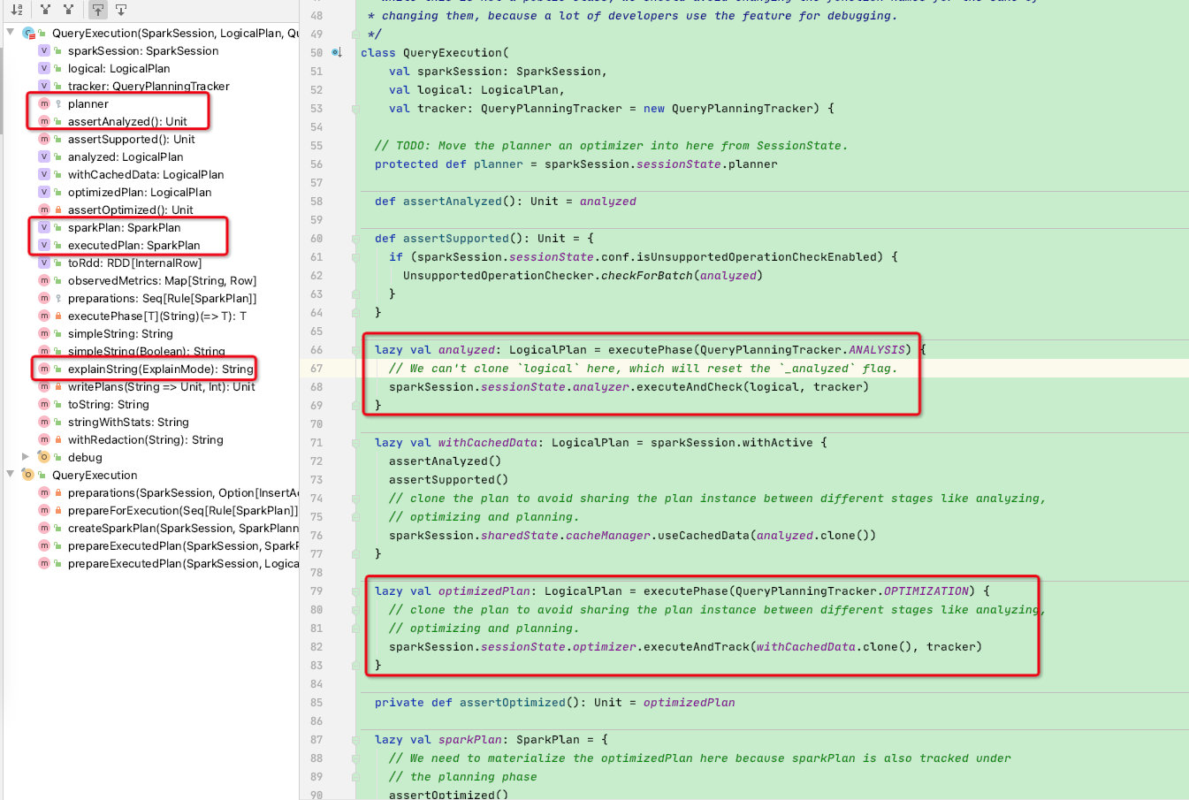Click the gutter implementation marker at line 50

click(337, 52)
